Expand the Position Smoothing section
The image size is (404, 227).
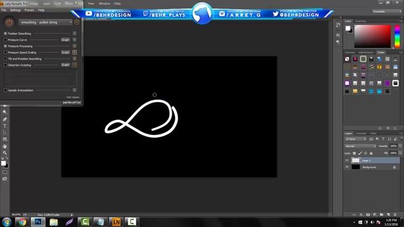[74, 33]
